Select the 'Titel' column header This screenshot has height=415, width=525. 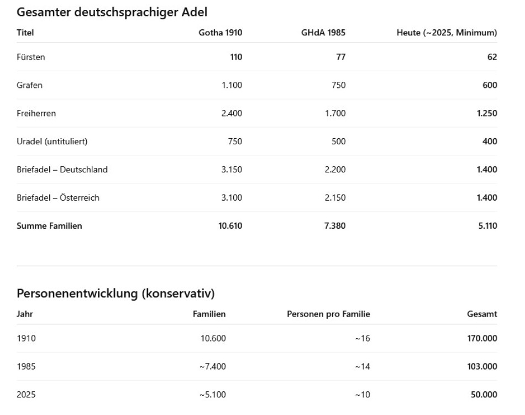coord(25,33)
